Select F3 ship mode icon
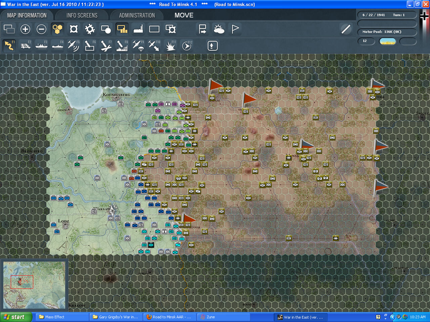Viewport: 430px width, 322px height. pos(41,46)
